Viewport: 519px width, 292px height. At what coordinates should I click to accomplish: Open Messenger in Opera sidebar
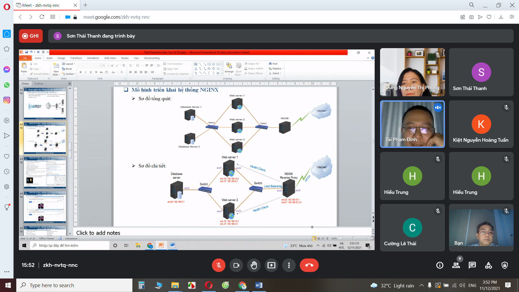click(7, 69)
